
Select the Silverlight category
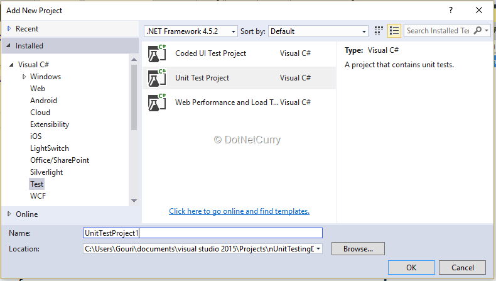coord(46,172)
